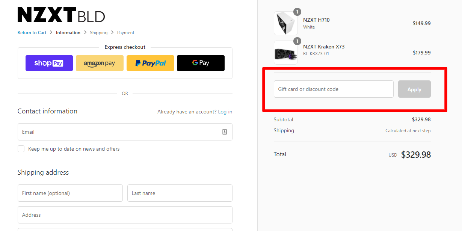Focus the gift card or discount code field
Screen dimensions: 462x231
click(x=333, y=89)
